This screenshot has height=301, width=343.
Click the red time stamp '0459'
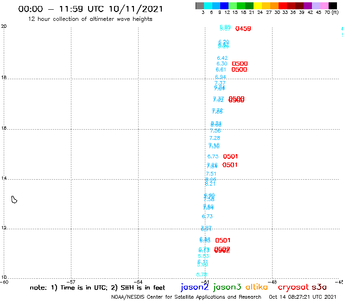tap(243, 29)
